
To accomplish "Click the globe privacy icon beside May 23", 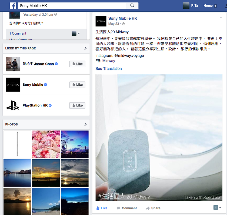I will tap(123, 24).
